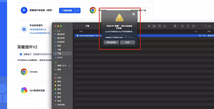Click the 88.7 MB size value

pos(202,36)
